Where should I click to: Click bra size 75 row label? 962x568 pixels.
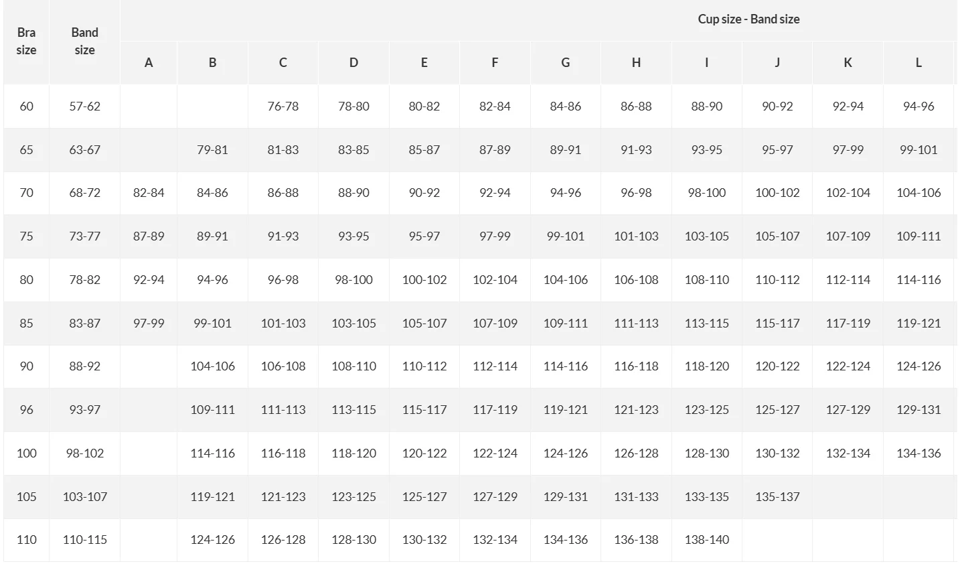tap(26, 236)
